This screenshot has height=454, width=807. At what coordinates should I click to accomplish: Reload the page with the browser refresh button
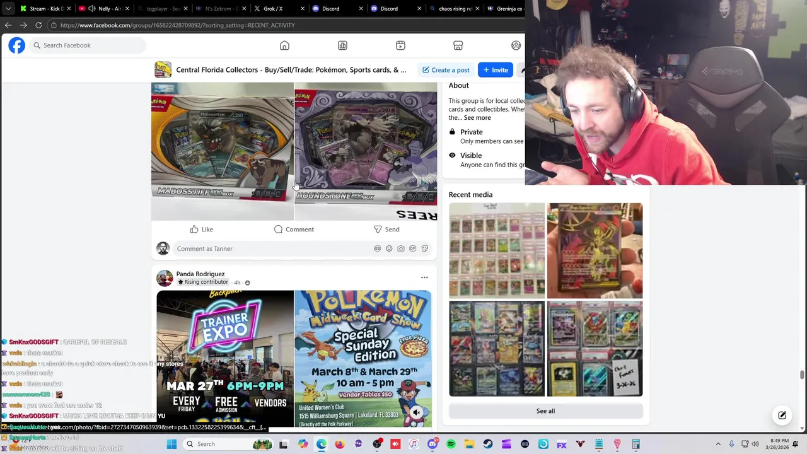coord(38,25)
